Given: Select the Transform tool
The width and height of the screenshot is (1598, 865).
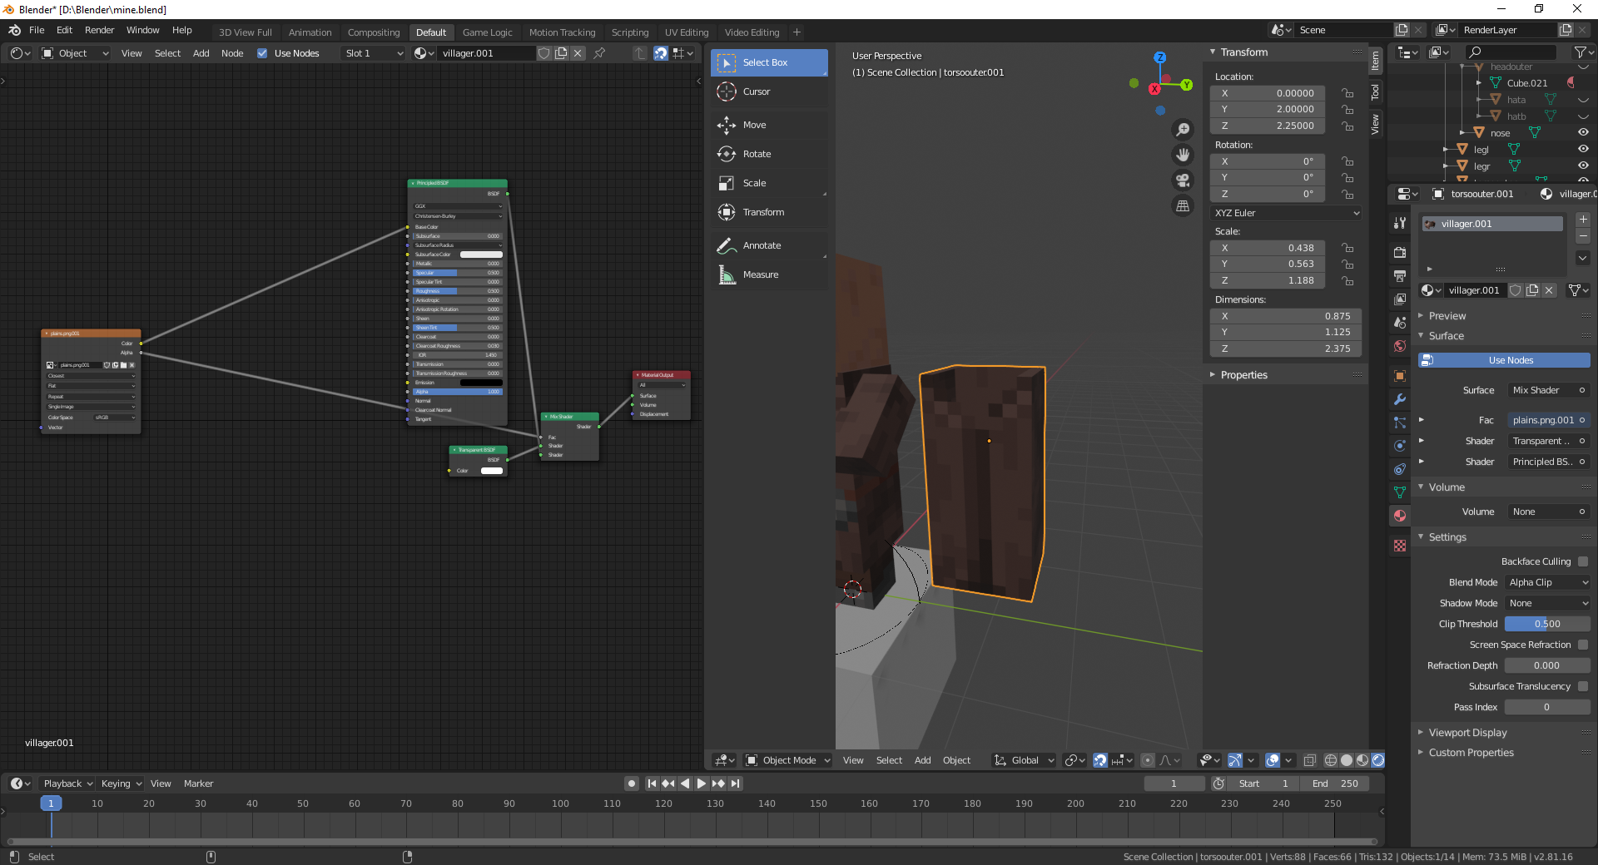Looking at the screenshot, I should 769,212.
